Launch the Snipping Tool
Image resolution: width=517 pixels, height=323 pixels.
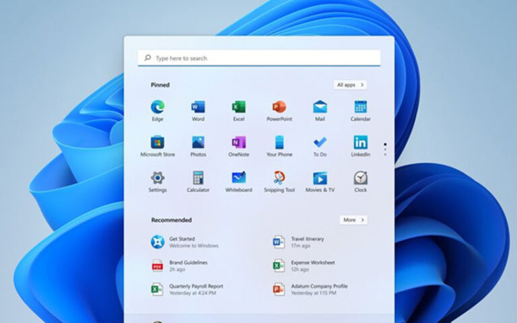(279, 178)
